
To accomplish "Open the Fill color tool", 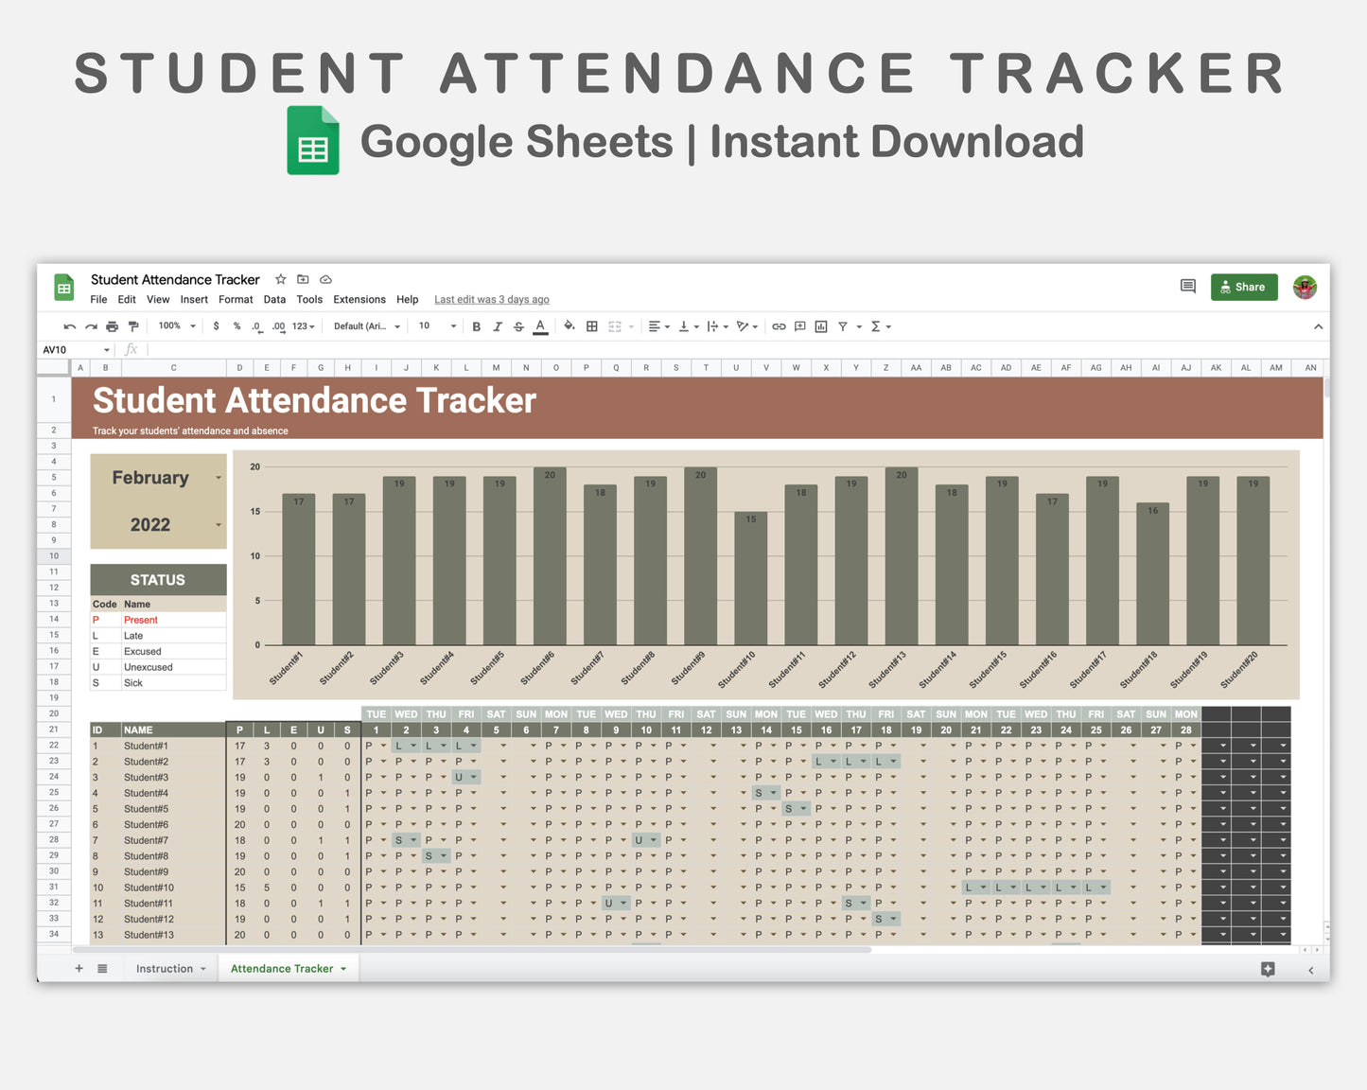I will coord(570,325).
